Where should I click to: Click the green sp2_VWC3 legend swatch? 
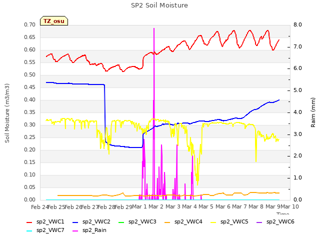point(121,222)
